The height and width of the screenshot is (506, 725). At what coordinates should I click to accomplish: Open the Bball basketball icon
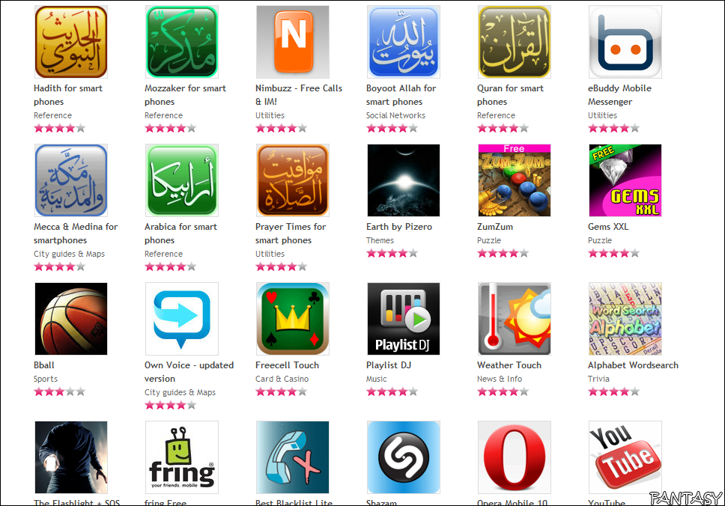[70, 319]
